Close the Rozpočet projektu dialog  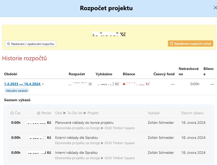coord(215,8)
